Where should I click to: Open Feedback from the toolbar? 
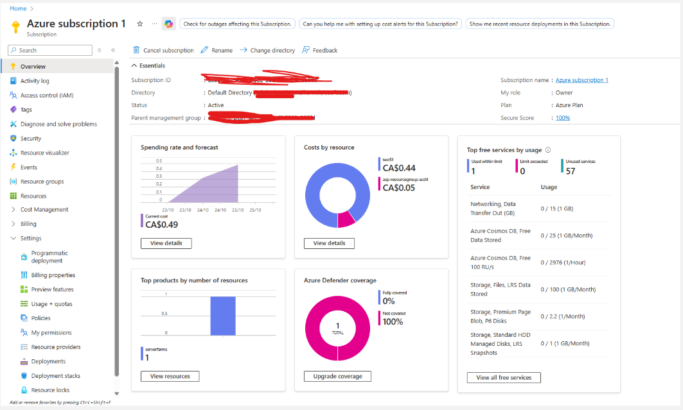(320, 51)
